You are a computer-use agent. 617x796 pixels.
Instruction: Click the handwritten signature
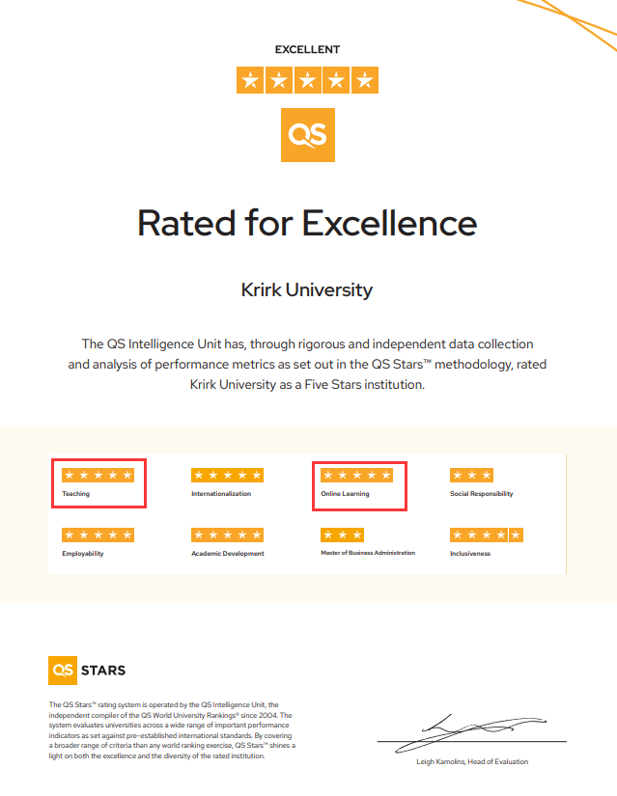(x=470, y=732)
